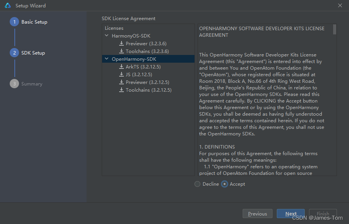Click the step 1 Basic Setup circle
The height and width of the screenshot is (224, 349).
tap(14, 22)
